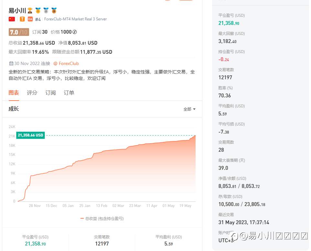Click 存/取款 10,500.00 / 23,805.18 value

(242, 204)
